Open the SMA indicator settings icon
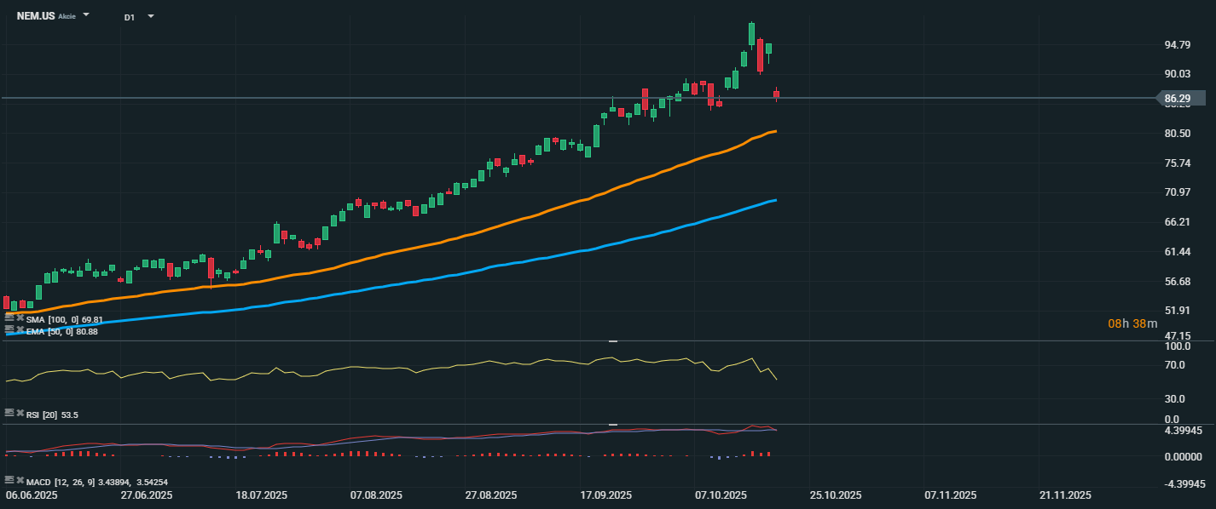This screenshot has height=509, width=1216. pos(9,318)
